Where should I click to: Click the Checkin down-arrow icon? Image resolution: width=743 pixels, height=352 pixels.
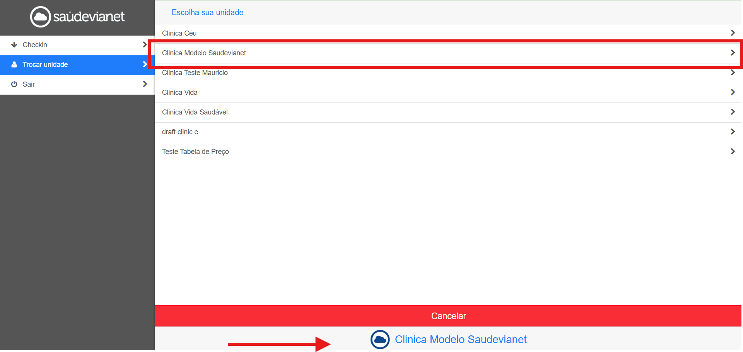pos(14,45)
